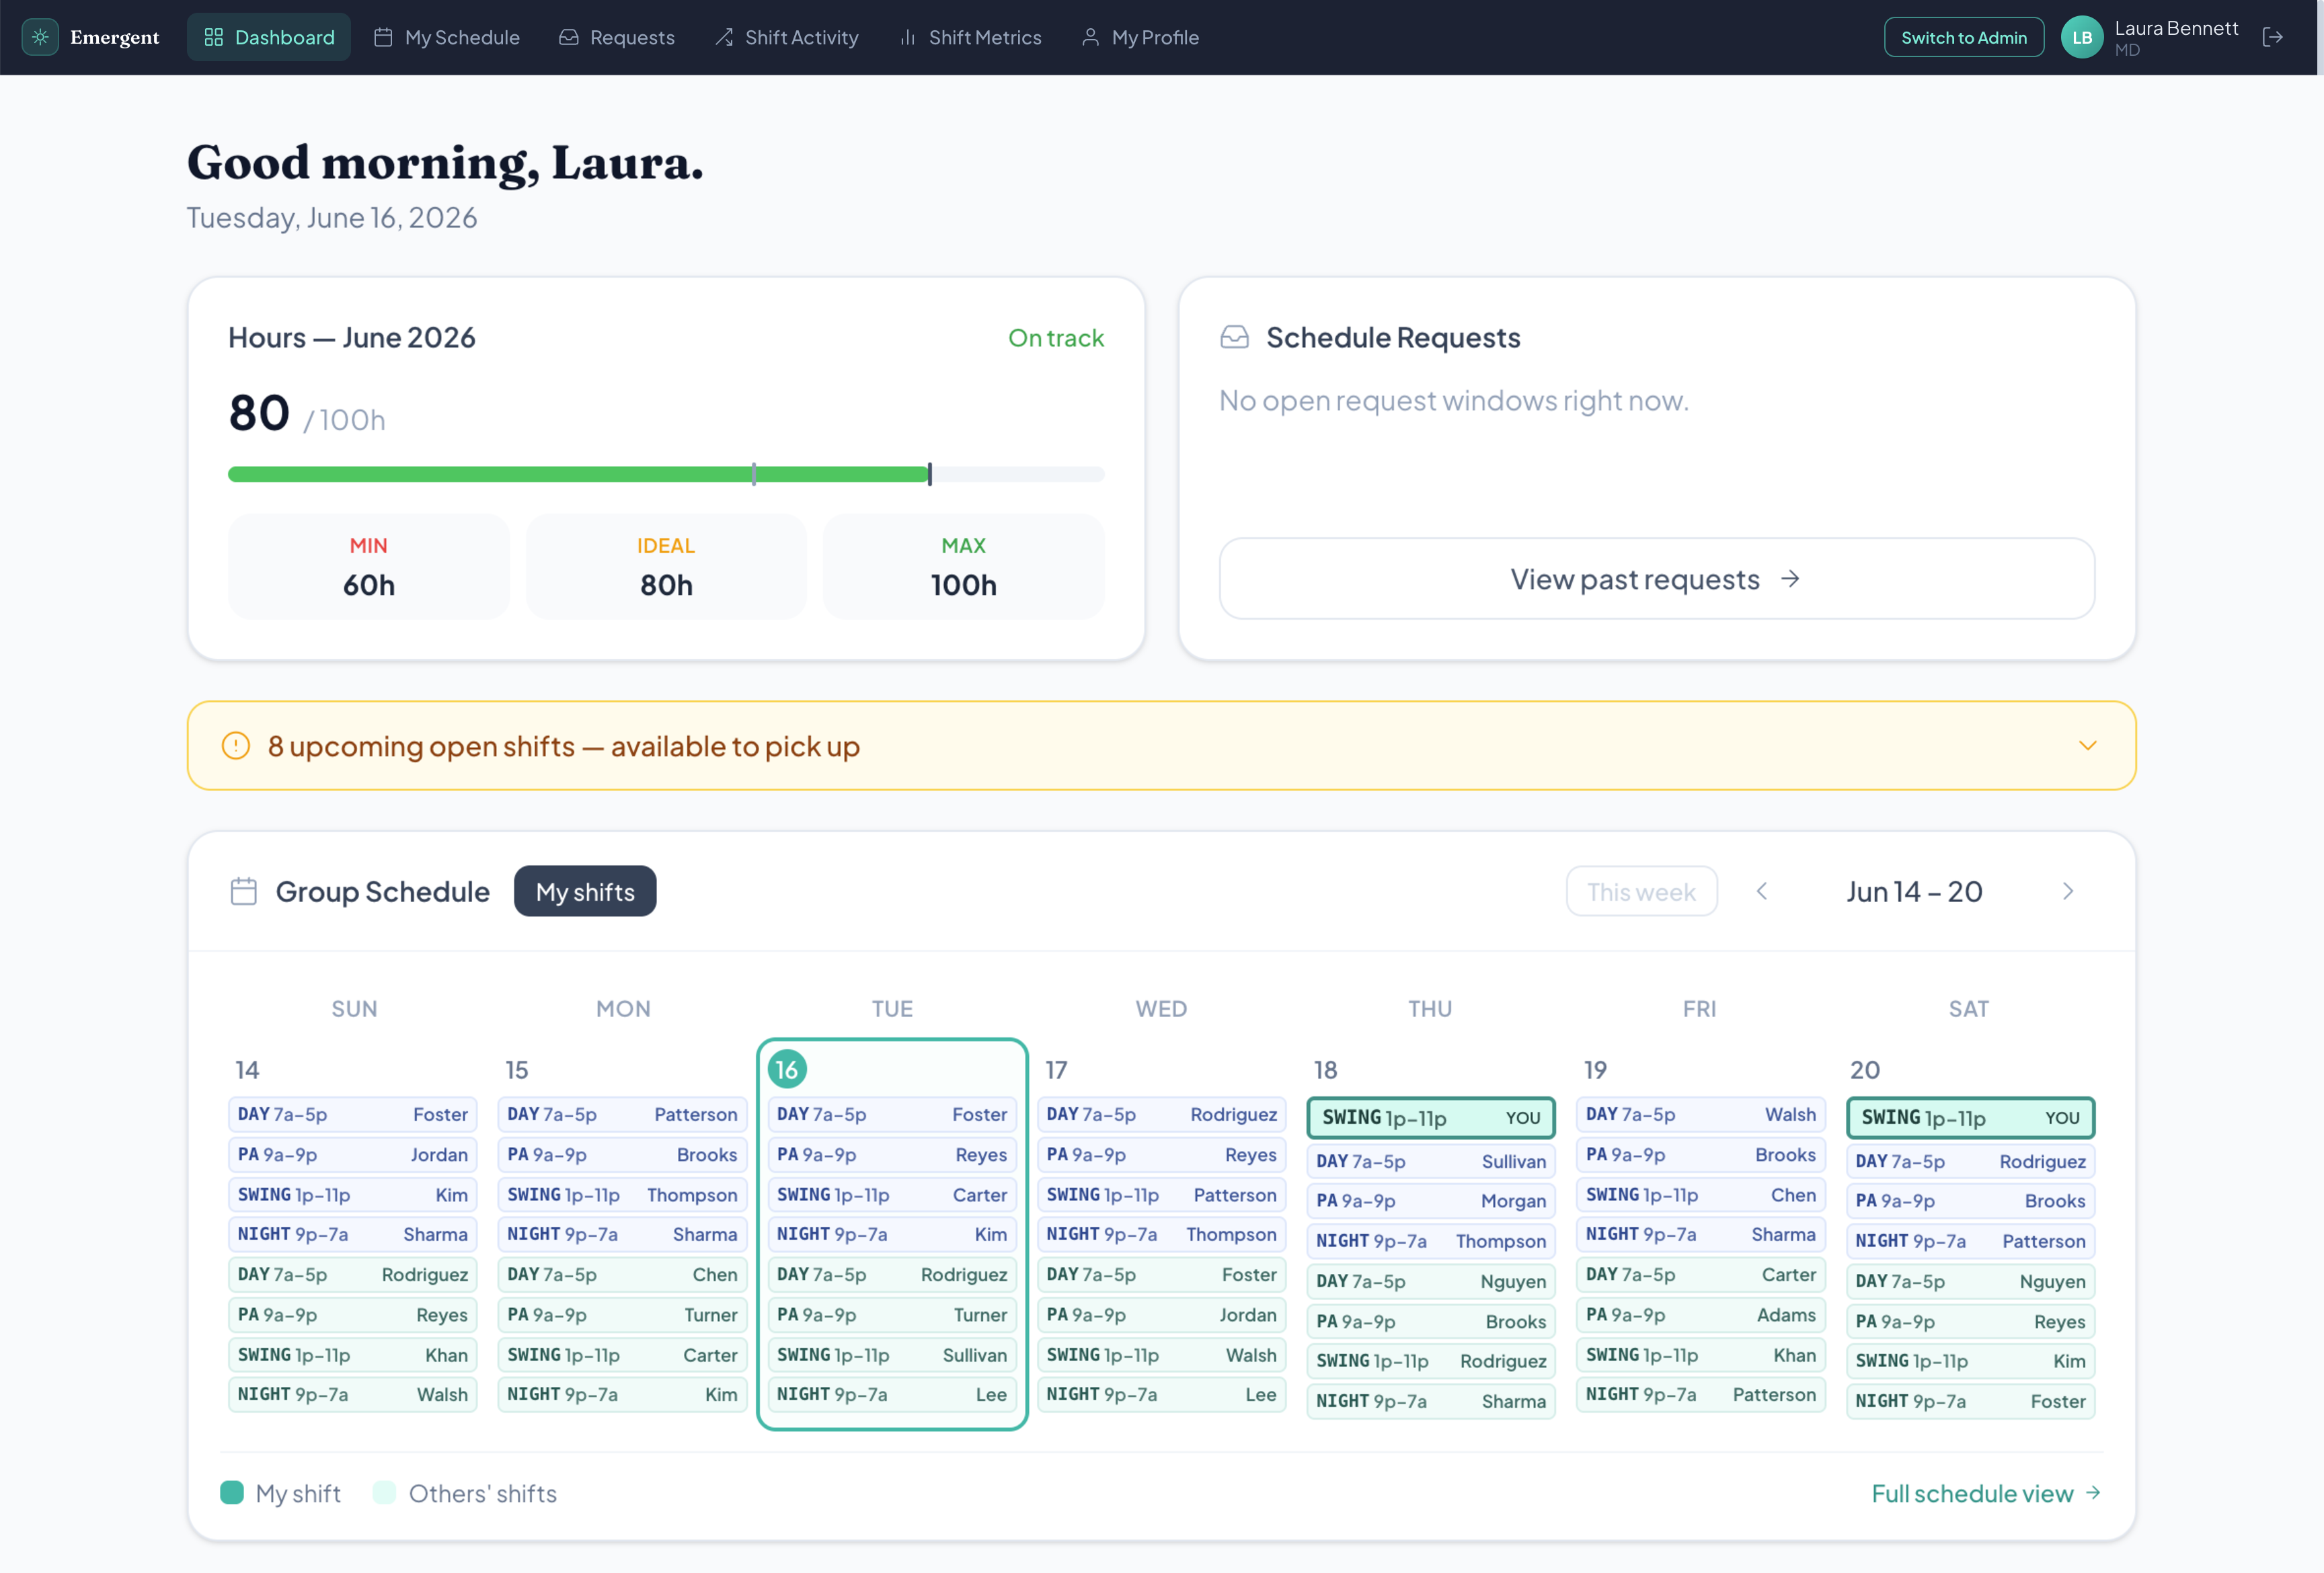The image size is (2324, 1573).
Task: Click SWING 1p–11p Khan shift on Sunday
Action: click(353, 1354)
